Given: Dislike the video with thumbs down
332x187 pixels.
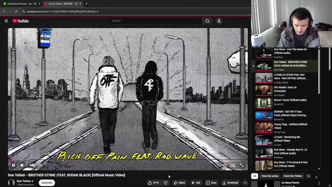Looking at the screenshot, I should point(165,183).
